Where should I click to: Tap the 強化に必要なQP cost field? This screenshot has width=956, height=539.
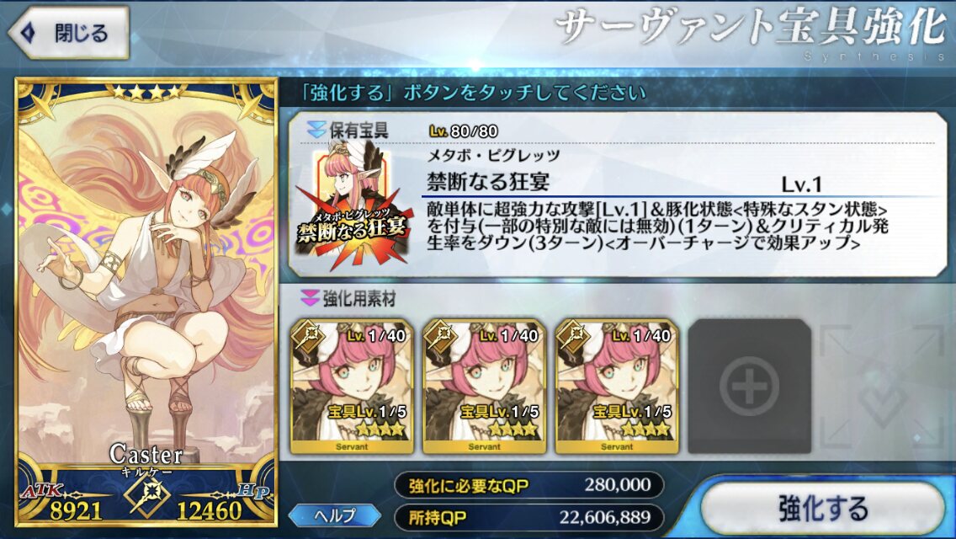pos(528,484)
